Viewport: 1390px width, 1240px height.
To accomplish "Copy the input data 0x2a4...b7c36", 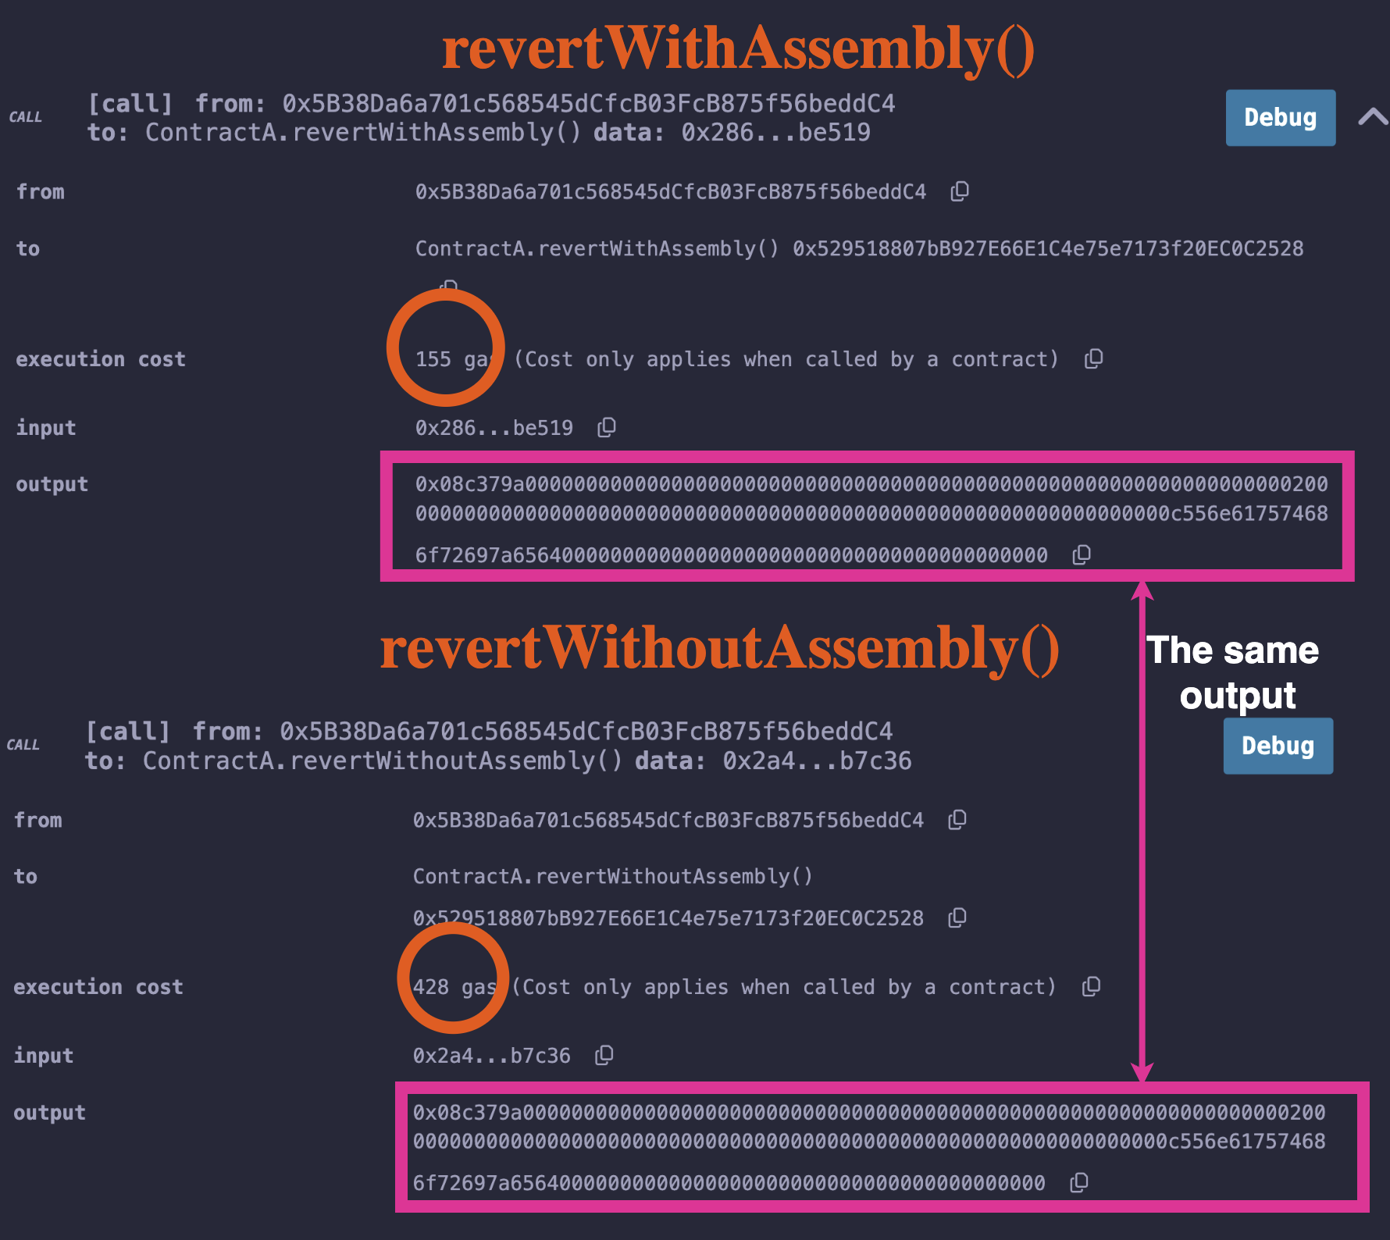I will point(604,1055).
